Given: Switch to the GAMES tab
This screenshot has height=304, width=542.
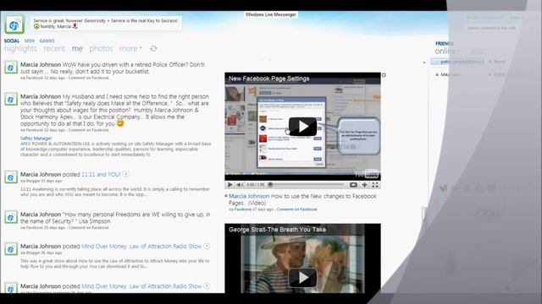Looking at the screenshot, I should pyautogui.click(x=47, y=41).
